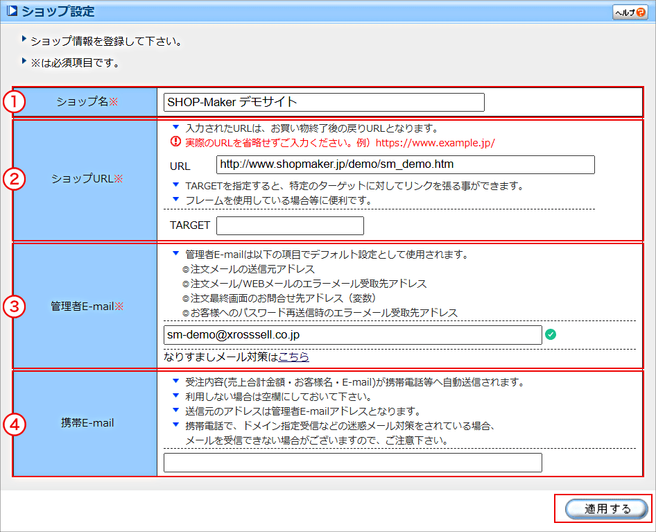Click the circled number 1 marker
Viewport: 656px width, 532px height.
click(14, 102)
